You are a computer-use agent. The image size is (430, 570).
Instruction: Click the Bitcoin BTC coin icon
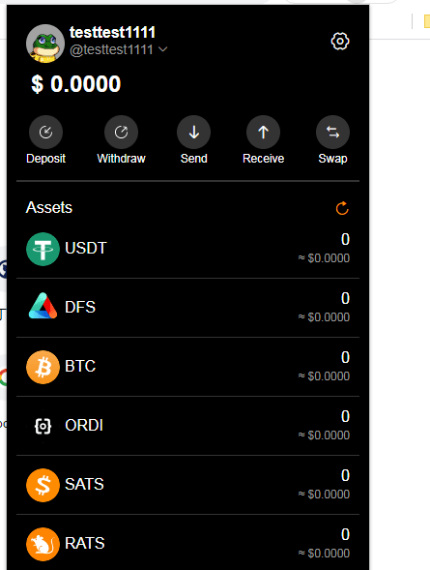click(x=43, y=367)
